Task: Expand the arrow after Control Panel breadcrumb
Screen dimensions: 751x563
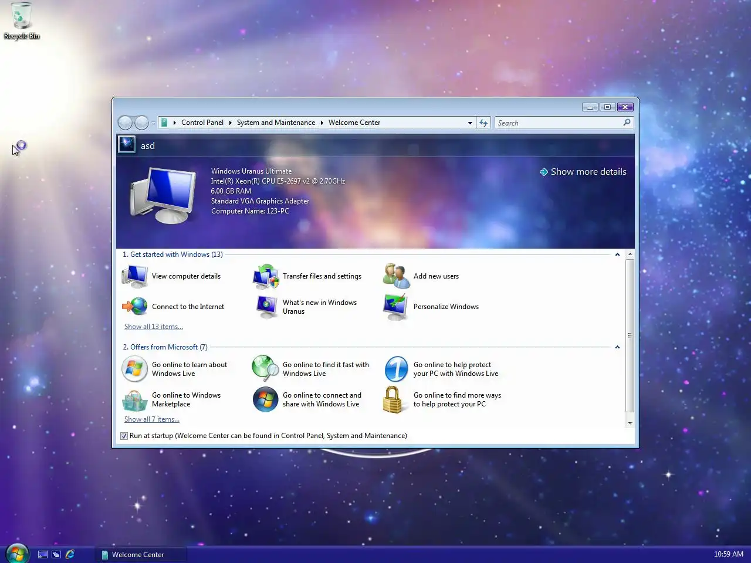Action: 230,123
